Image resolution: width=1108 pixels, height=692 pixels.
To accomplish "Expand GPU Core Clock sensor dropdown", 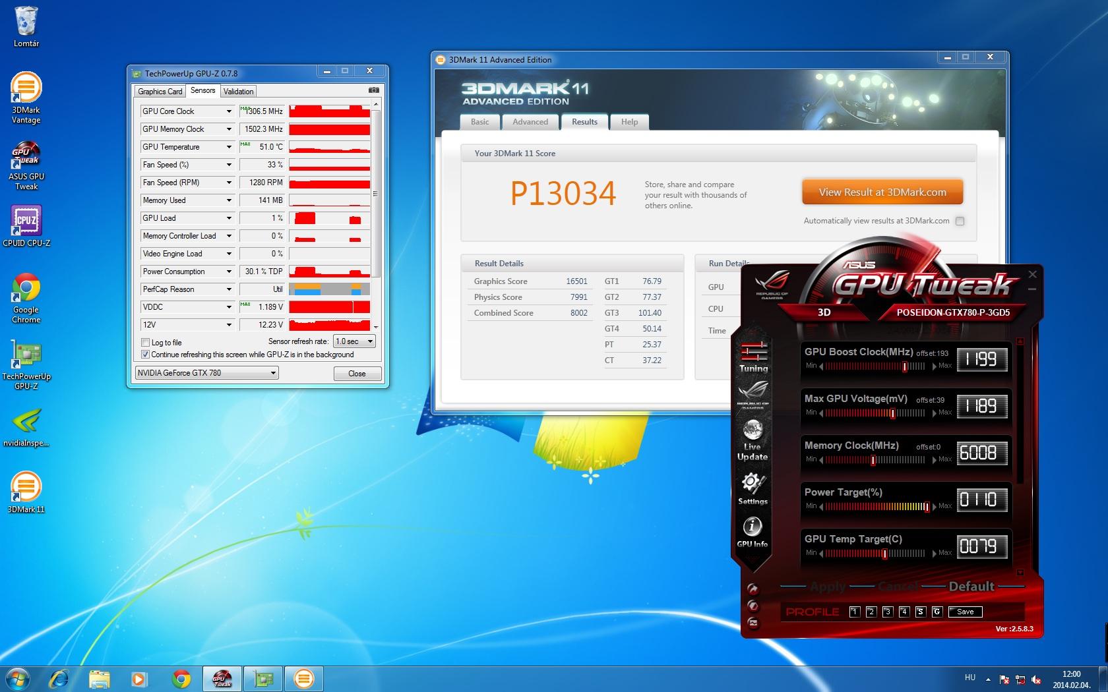I will (x=229, y=111).
